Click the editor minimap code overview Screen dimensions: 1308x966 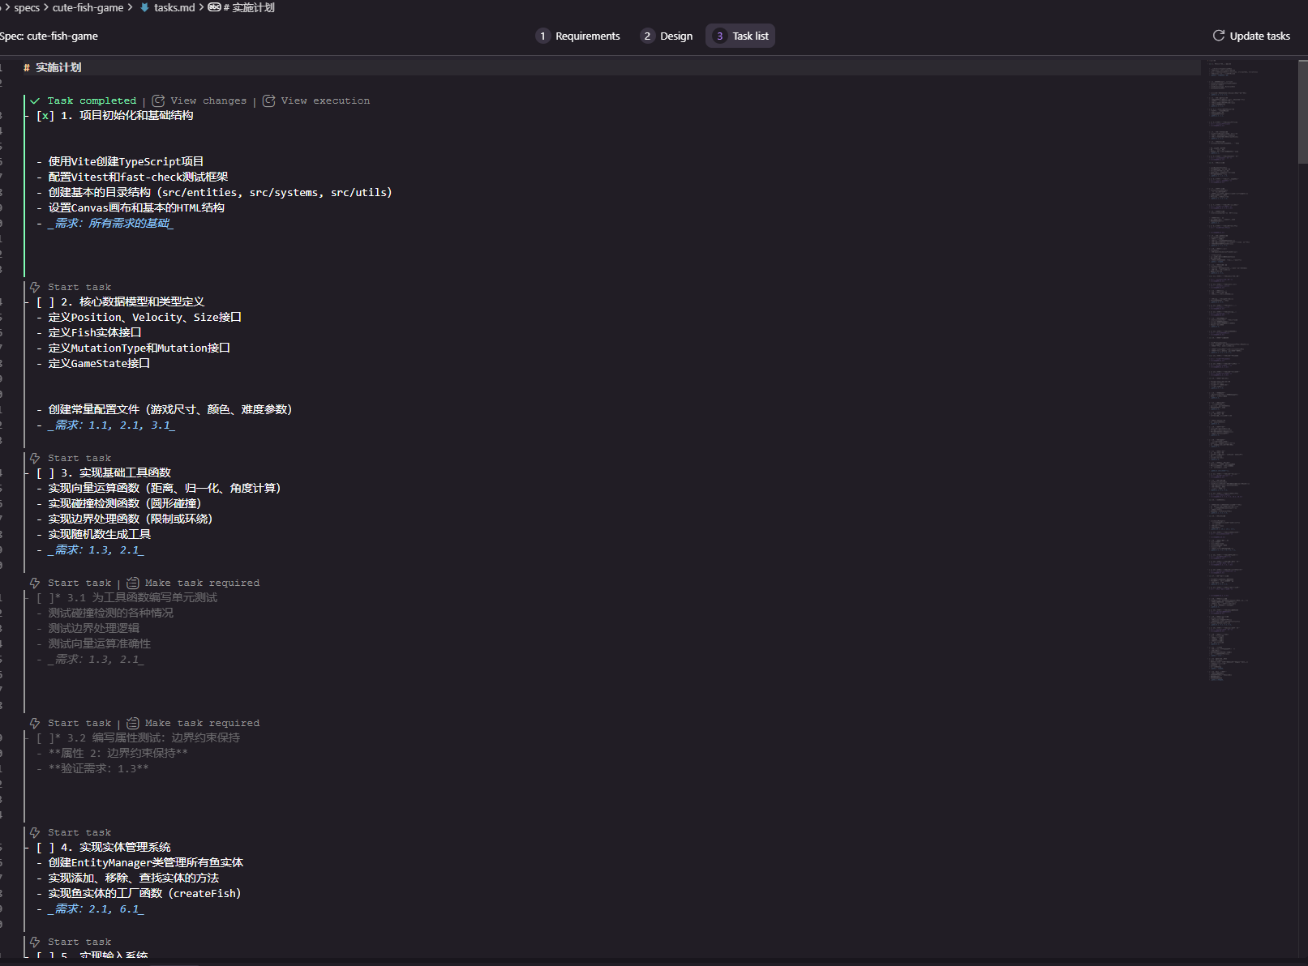(1249, 369)
